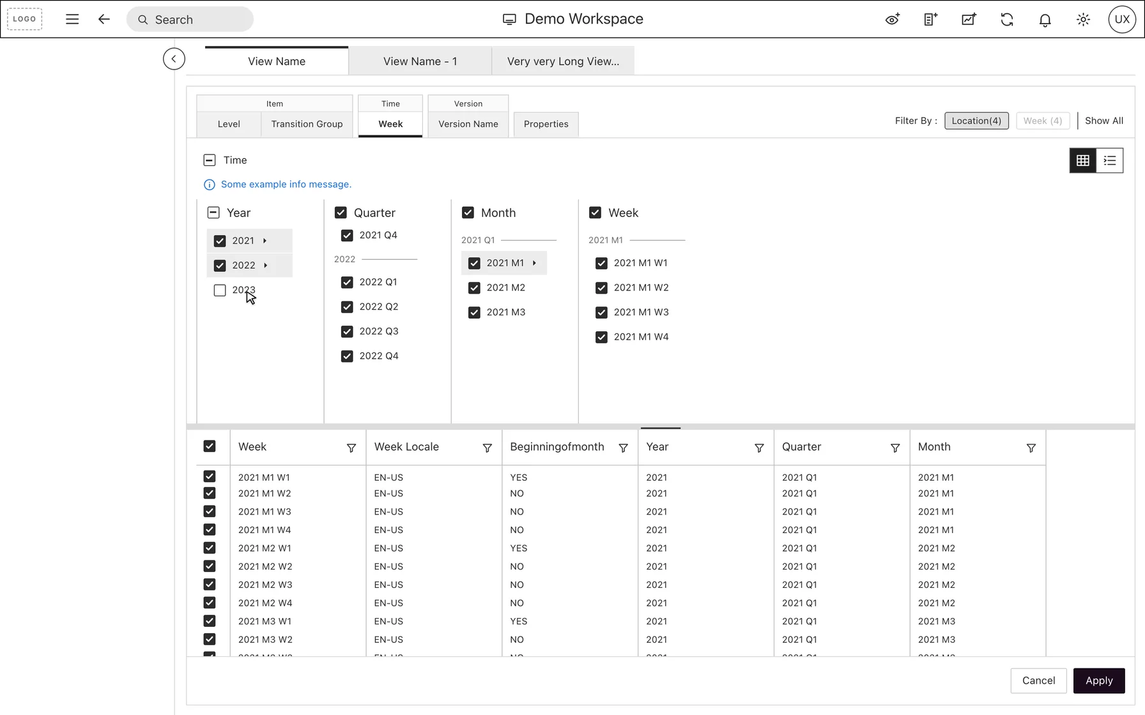This screenshot has height=715, width=1145.
Task: Select the Transition Group tab
Action: pos(307,124)
